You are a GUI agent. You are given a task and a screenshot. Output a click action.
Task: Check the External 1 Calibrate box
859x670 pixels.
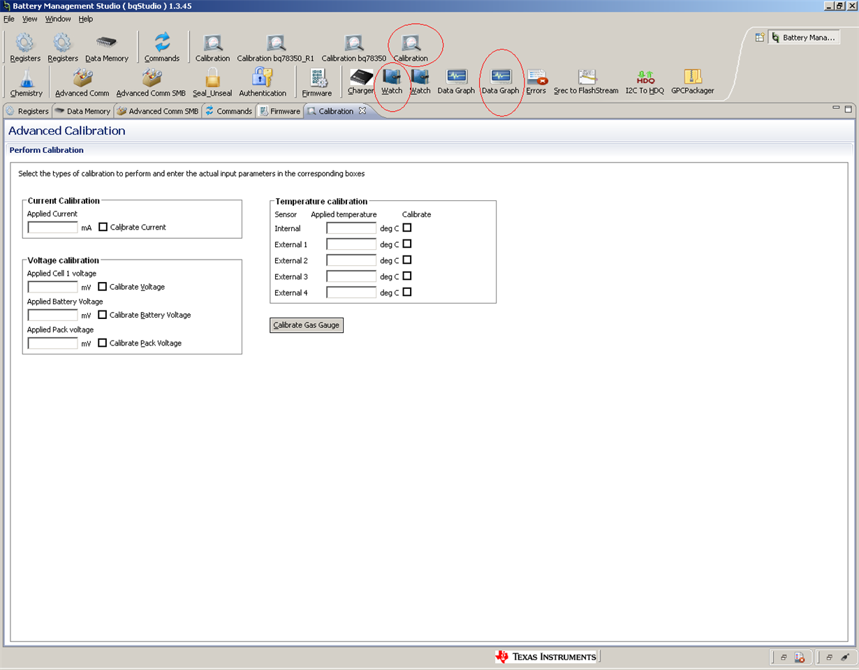pyautogui.click(x=407, y=244)
